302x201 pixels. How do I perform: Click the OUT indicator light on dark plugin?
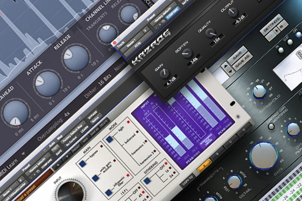[290, 42]
